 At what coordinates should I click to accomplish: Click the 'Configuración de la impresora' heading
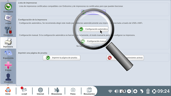pos(33,20)
